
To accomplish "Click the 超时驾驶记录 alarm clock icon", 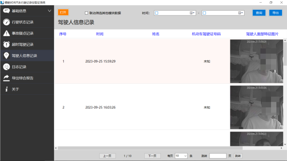I will (6, 44).
